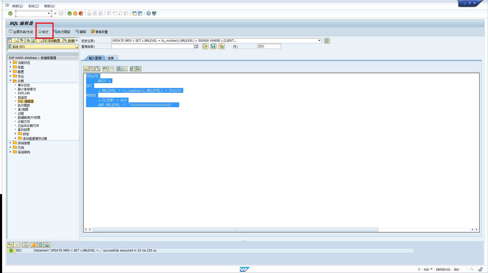The image size is (488, 273).
Task: Expand the 作业 folder
Action: (x=10, y=76)
